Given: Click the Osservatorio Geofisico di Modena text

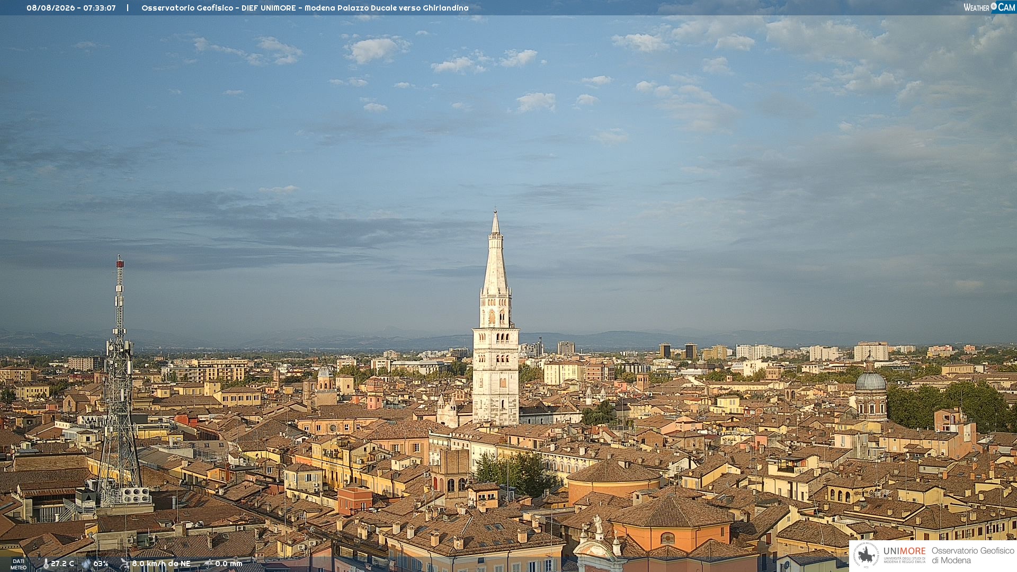Looking at the screenshot, I should (973, 556).
